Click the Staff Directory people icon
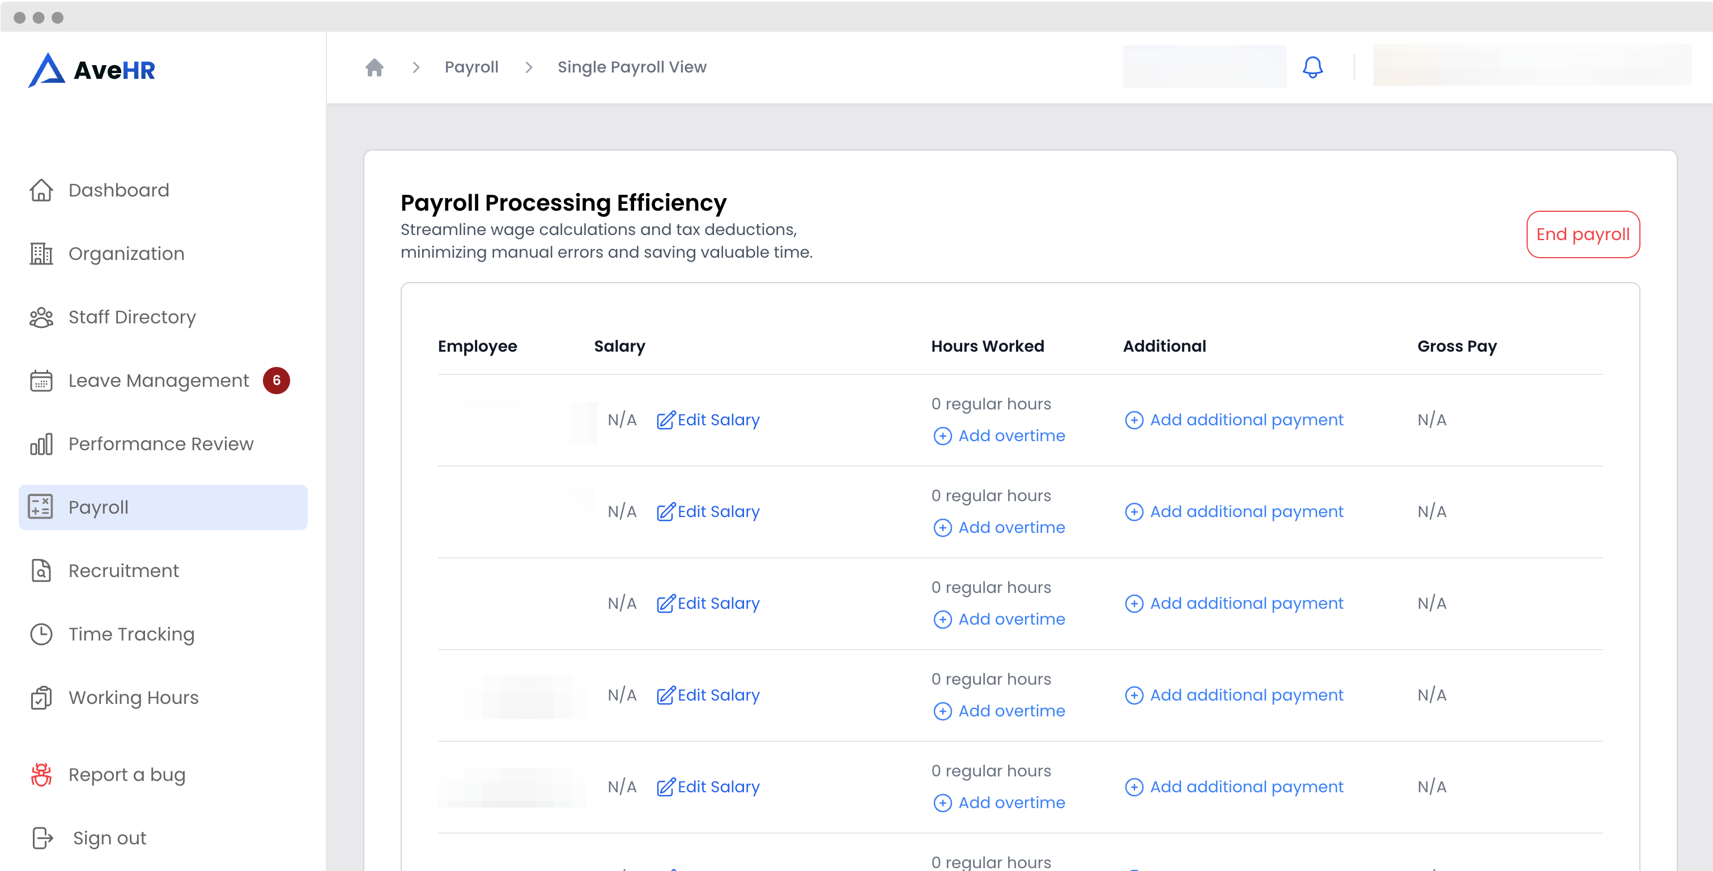 coord(41,318)
